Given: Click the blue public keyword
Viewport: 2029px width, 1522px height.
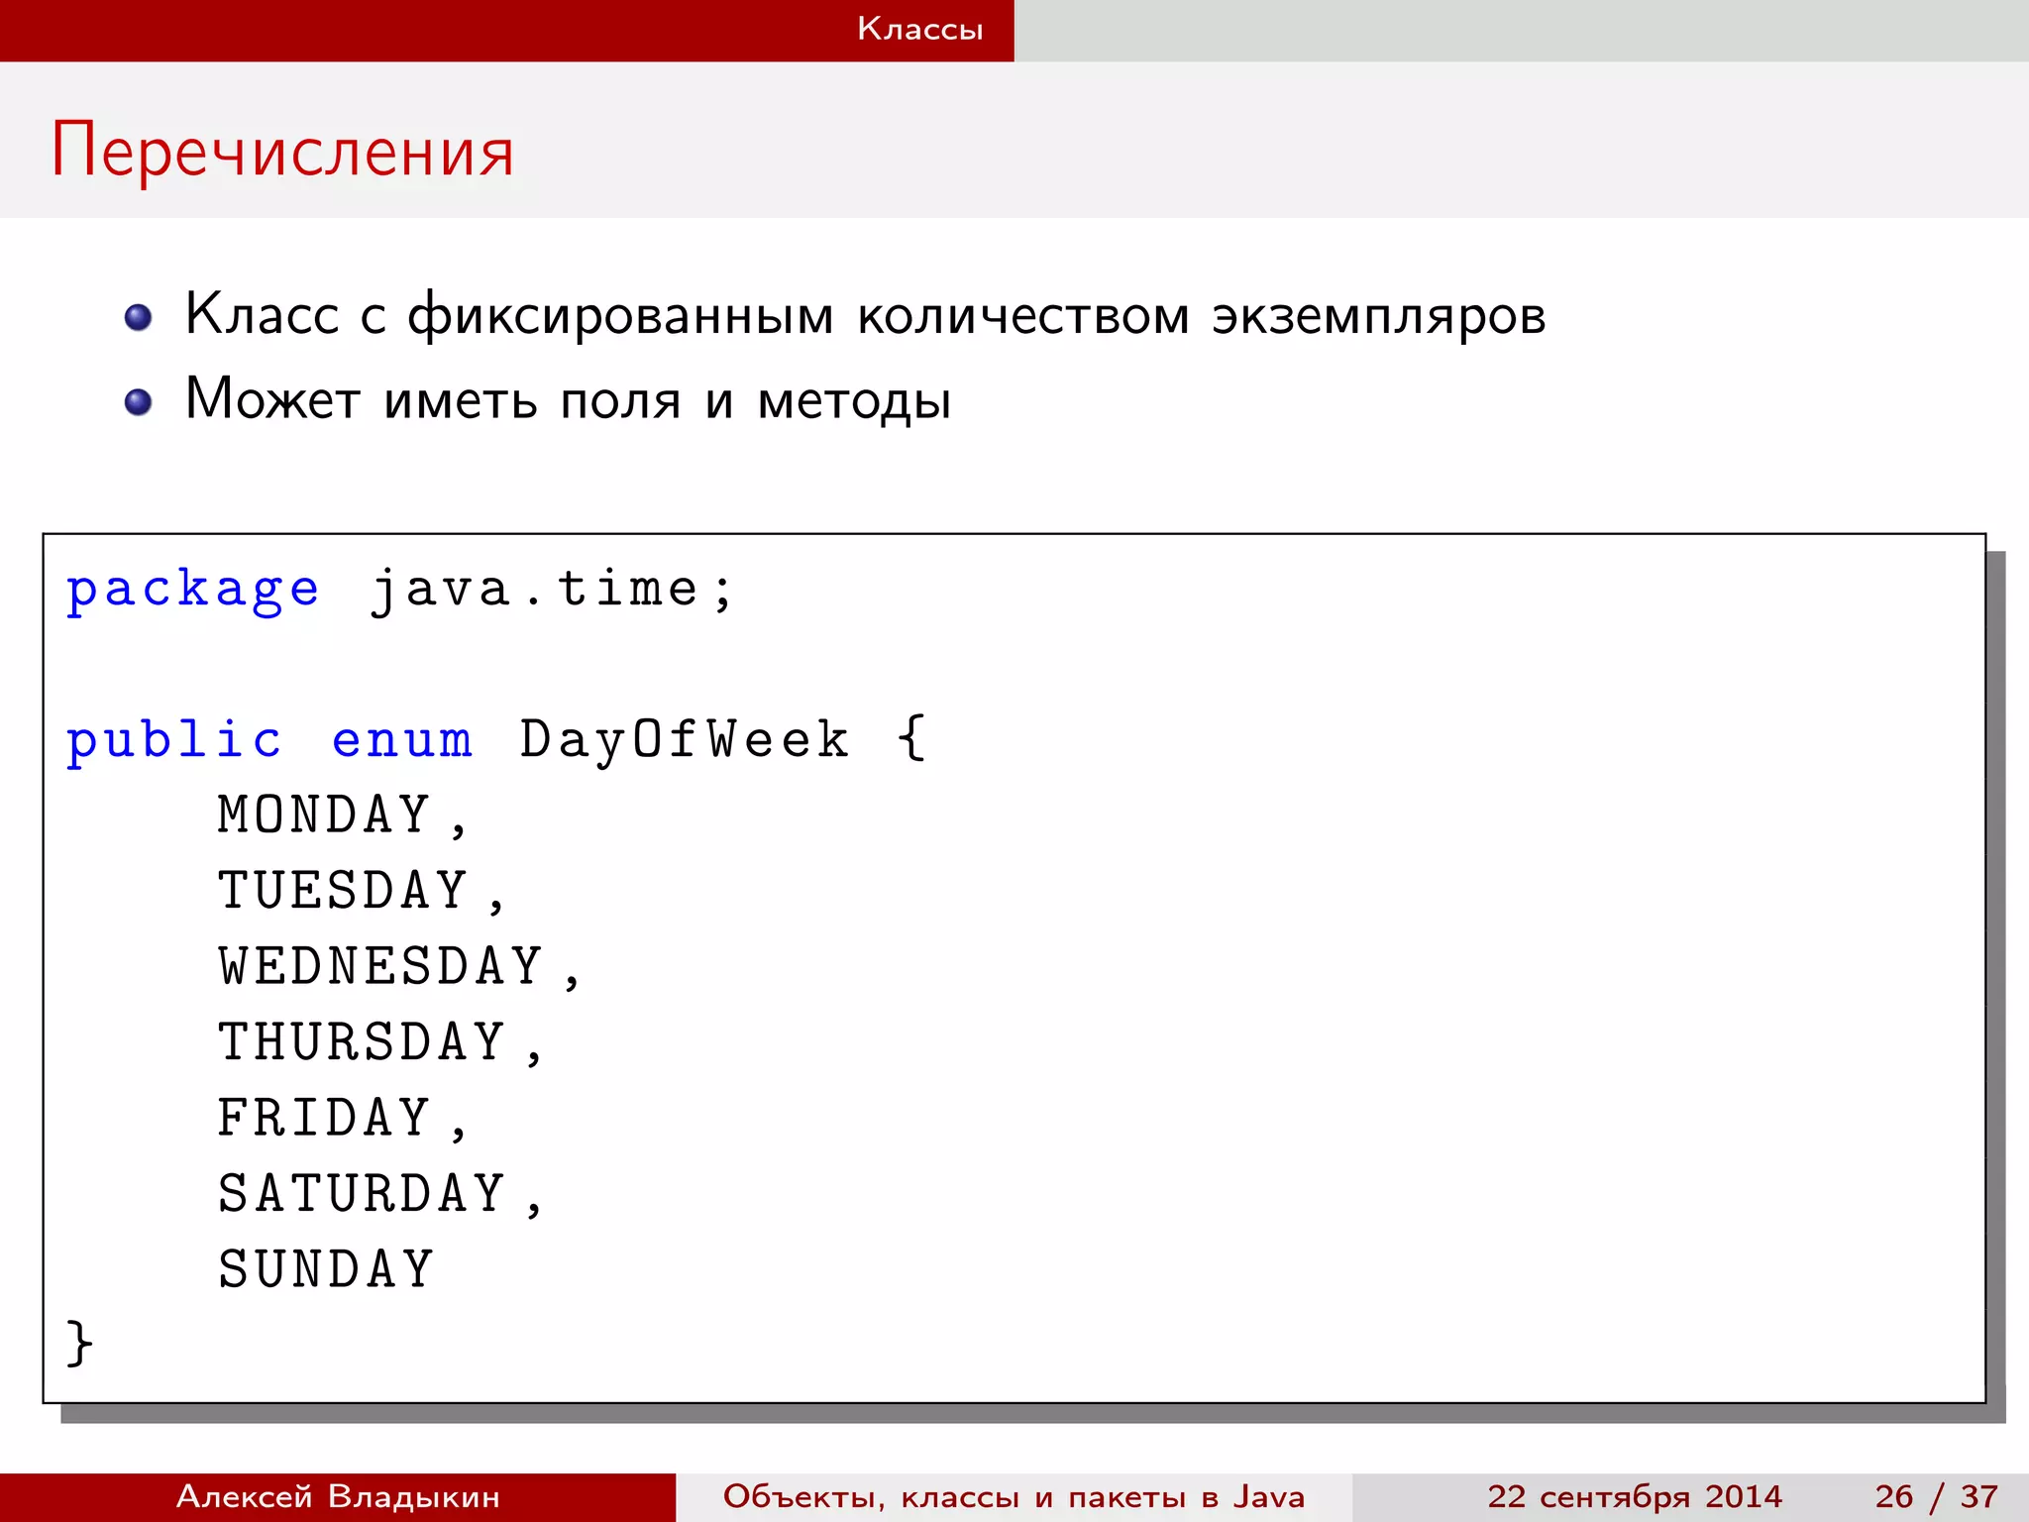Looking at the screenshot, I should coord(174,741).
